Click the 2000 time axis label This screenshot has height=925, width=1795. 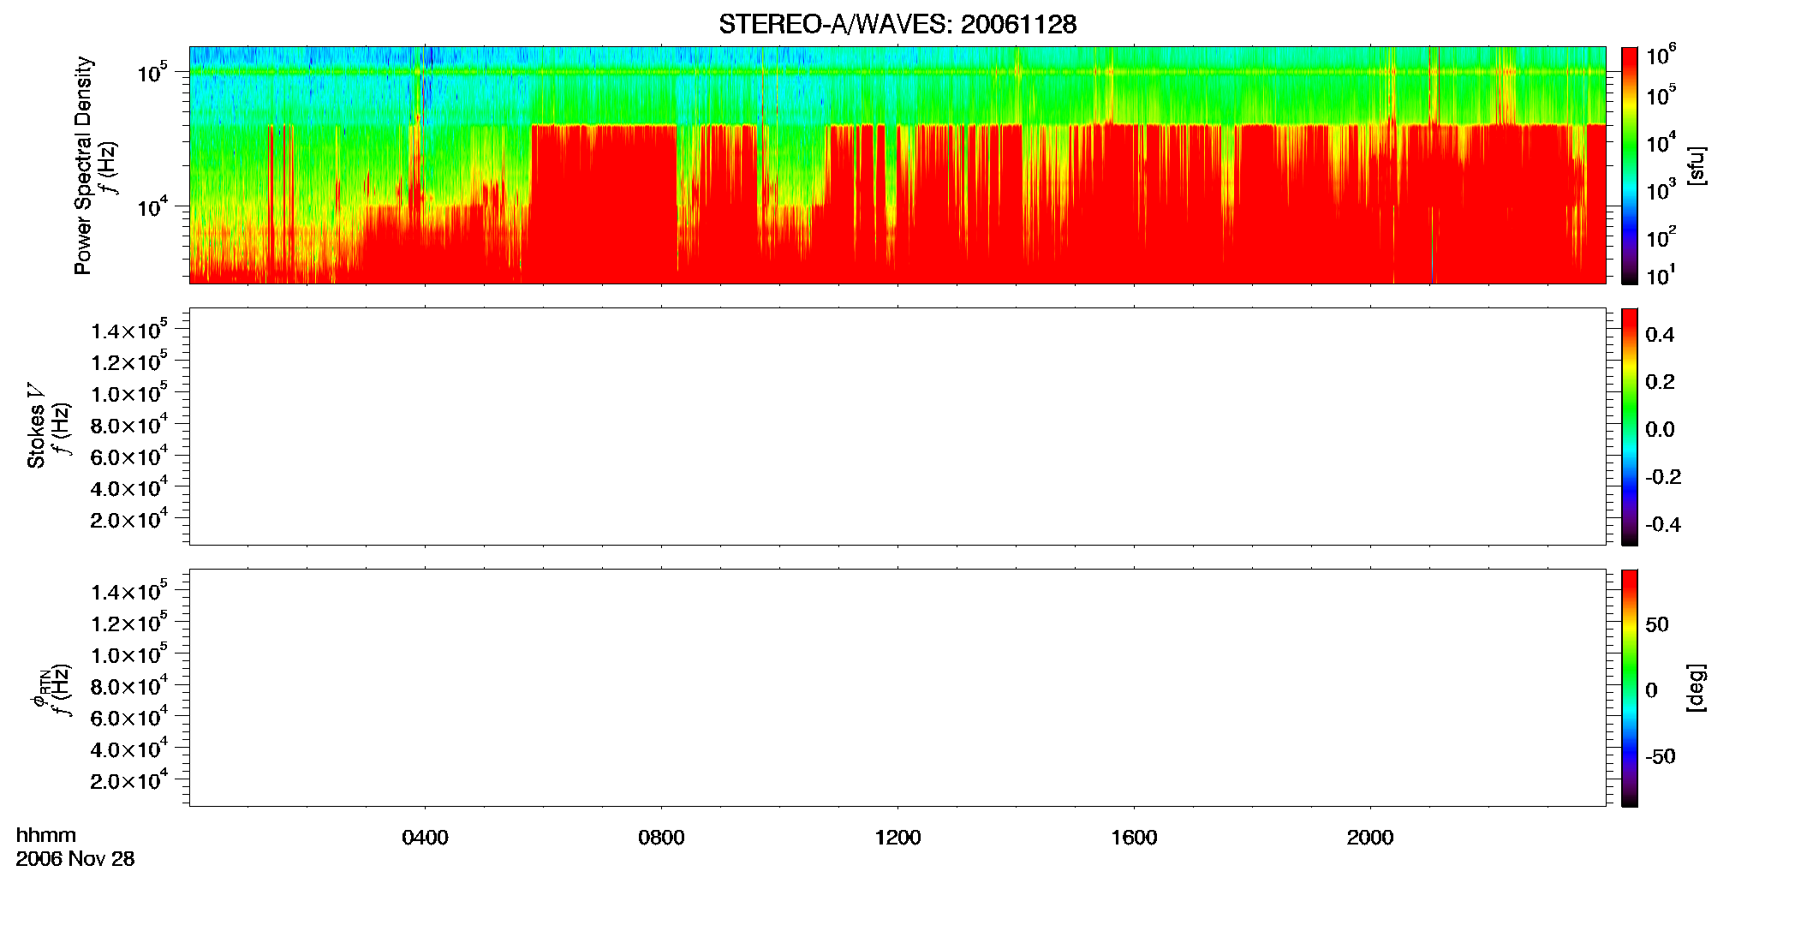coord(1370,838)
